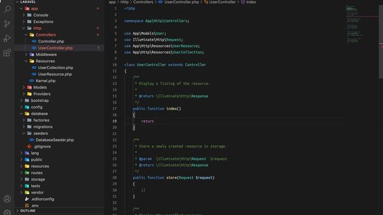Collapse the app folder chevron
The height and width of the screenshot is (215, 383).
pos(22,8)
